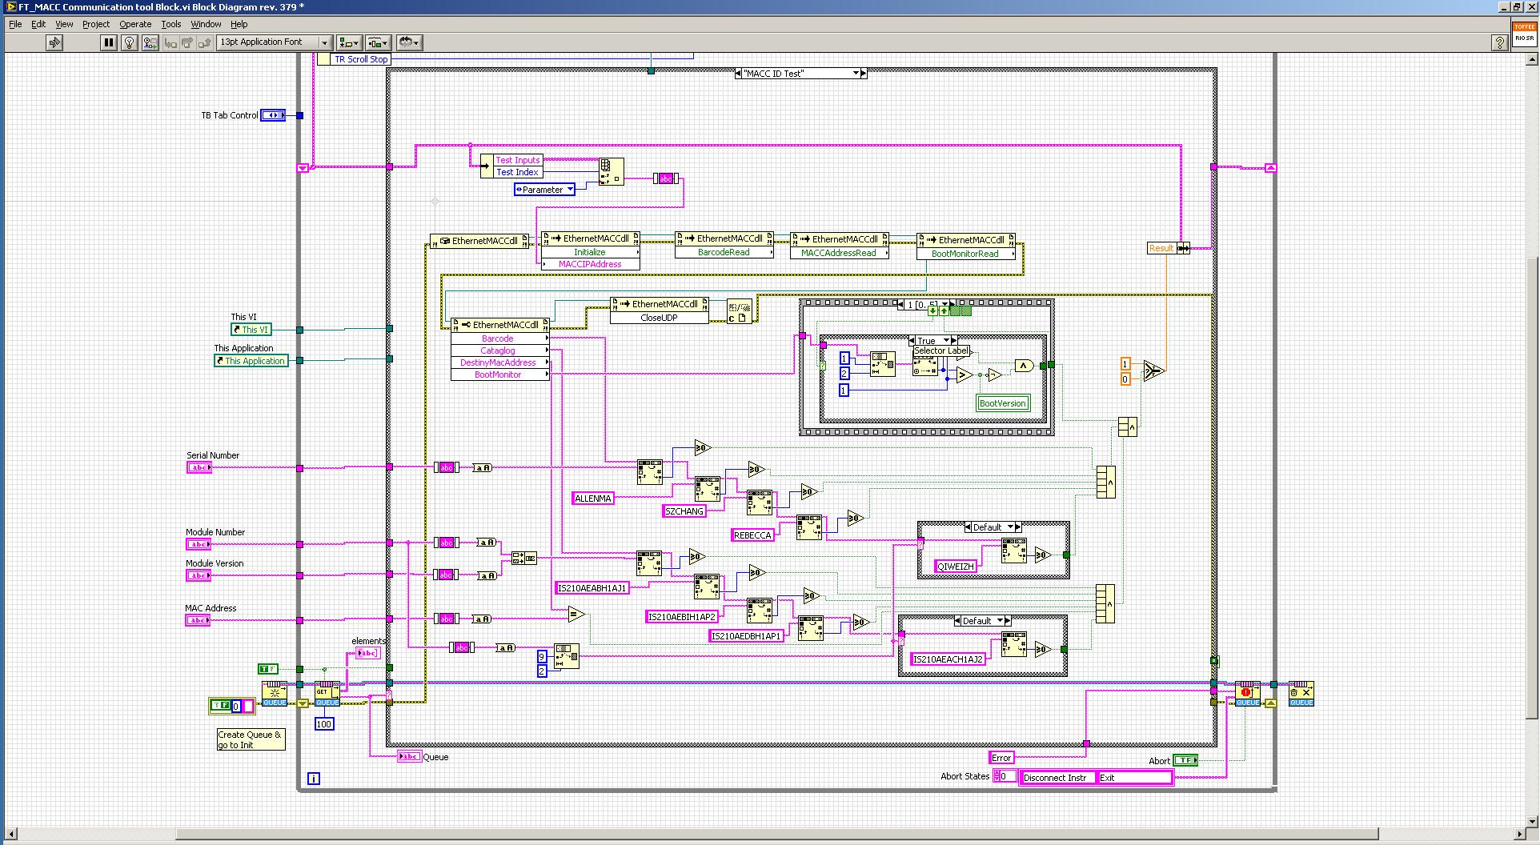Open the Operate menu
The width and height of the screenshot is (1540, 845).
135,24
